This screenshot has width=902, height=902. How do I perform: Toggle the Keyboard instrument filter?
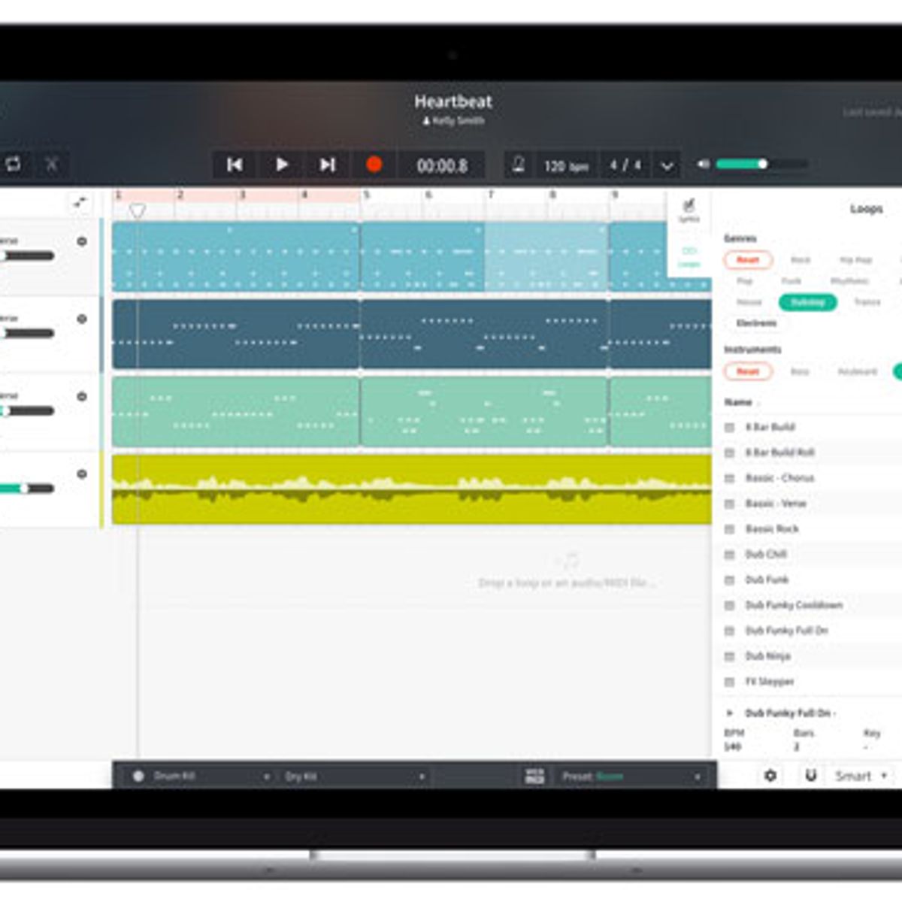(857, 371)
